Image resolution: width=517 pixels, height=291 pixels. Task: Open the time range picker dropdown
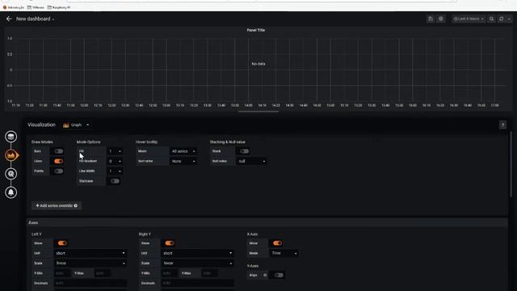coord(469,19)
